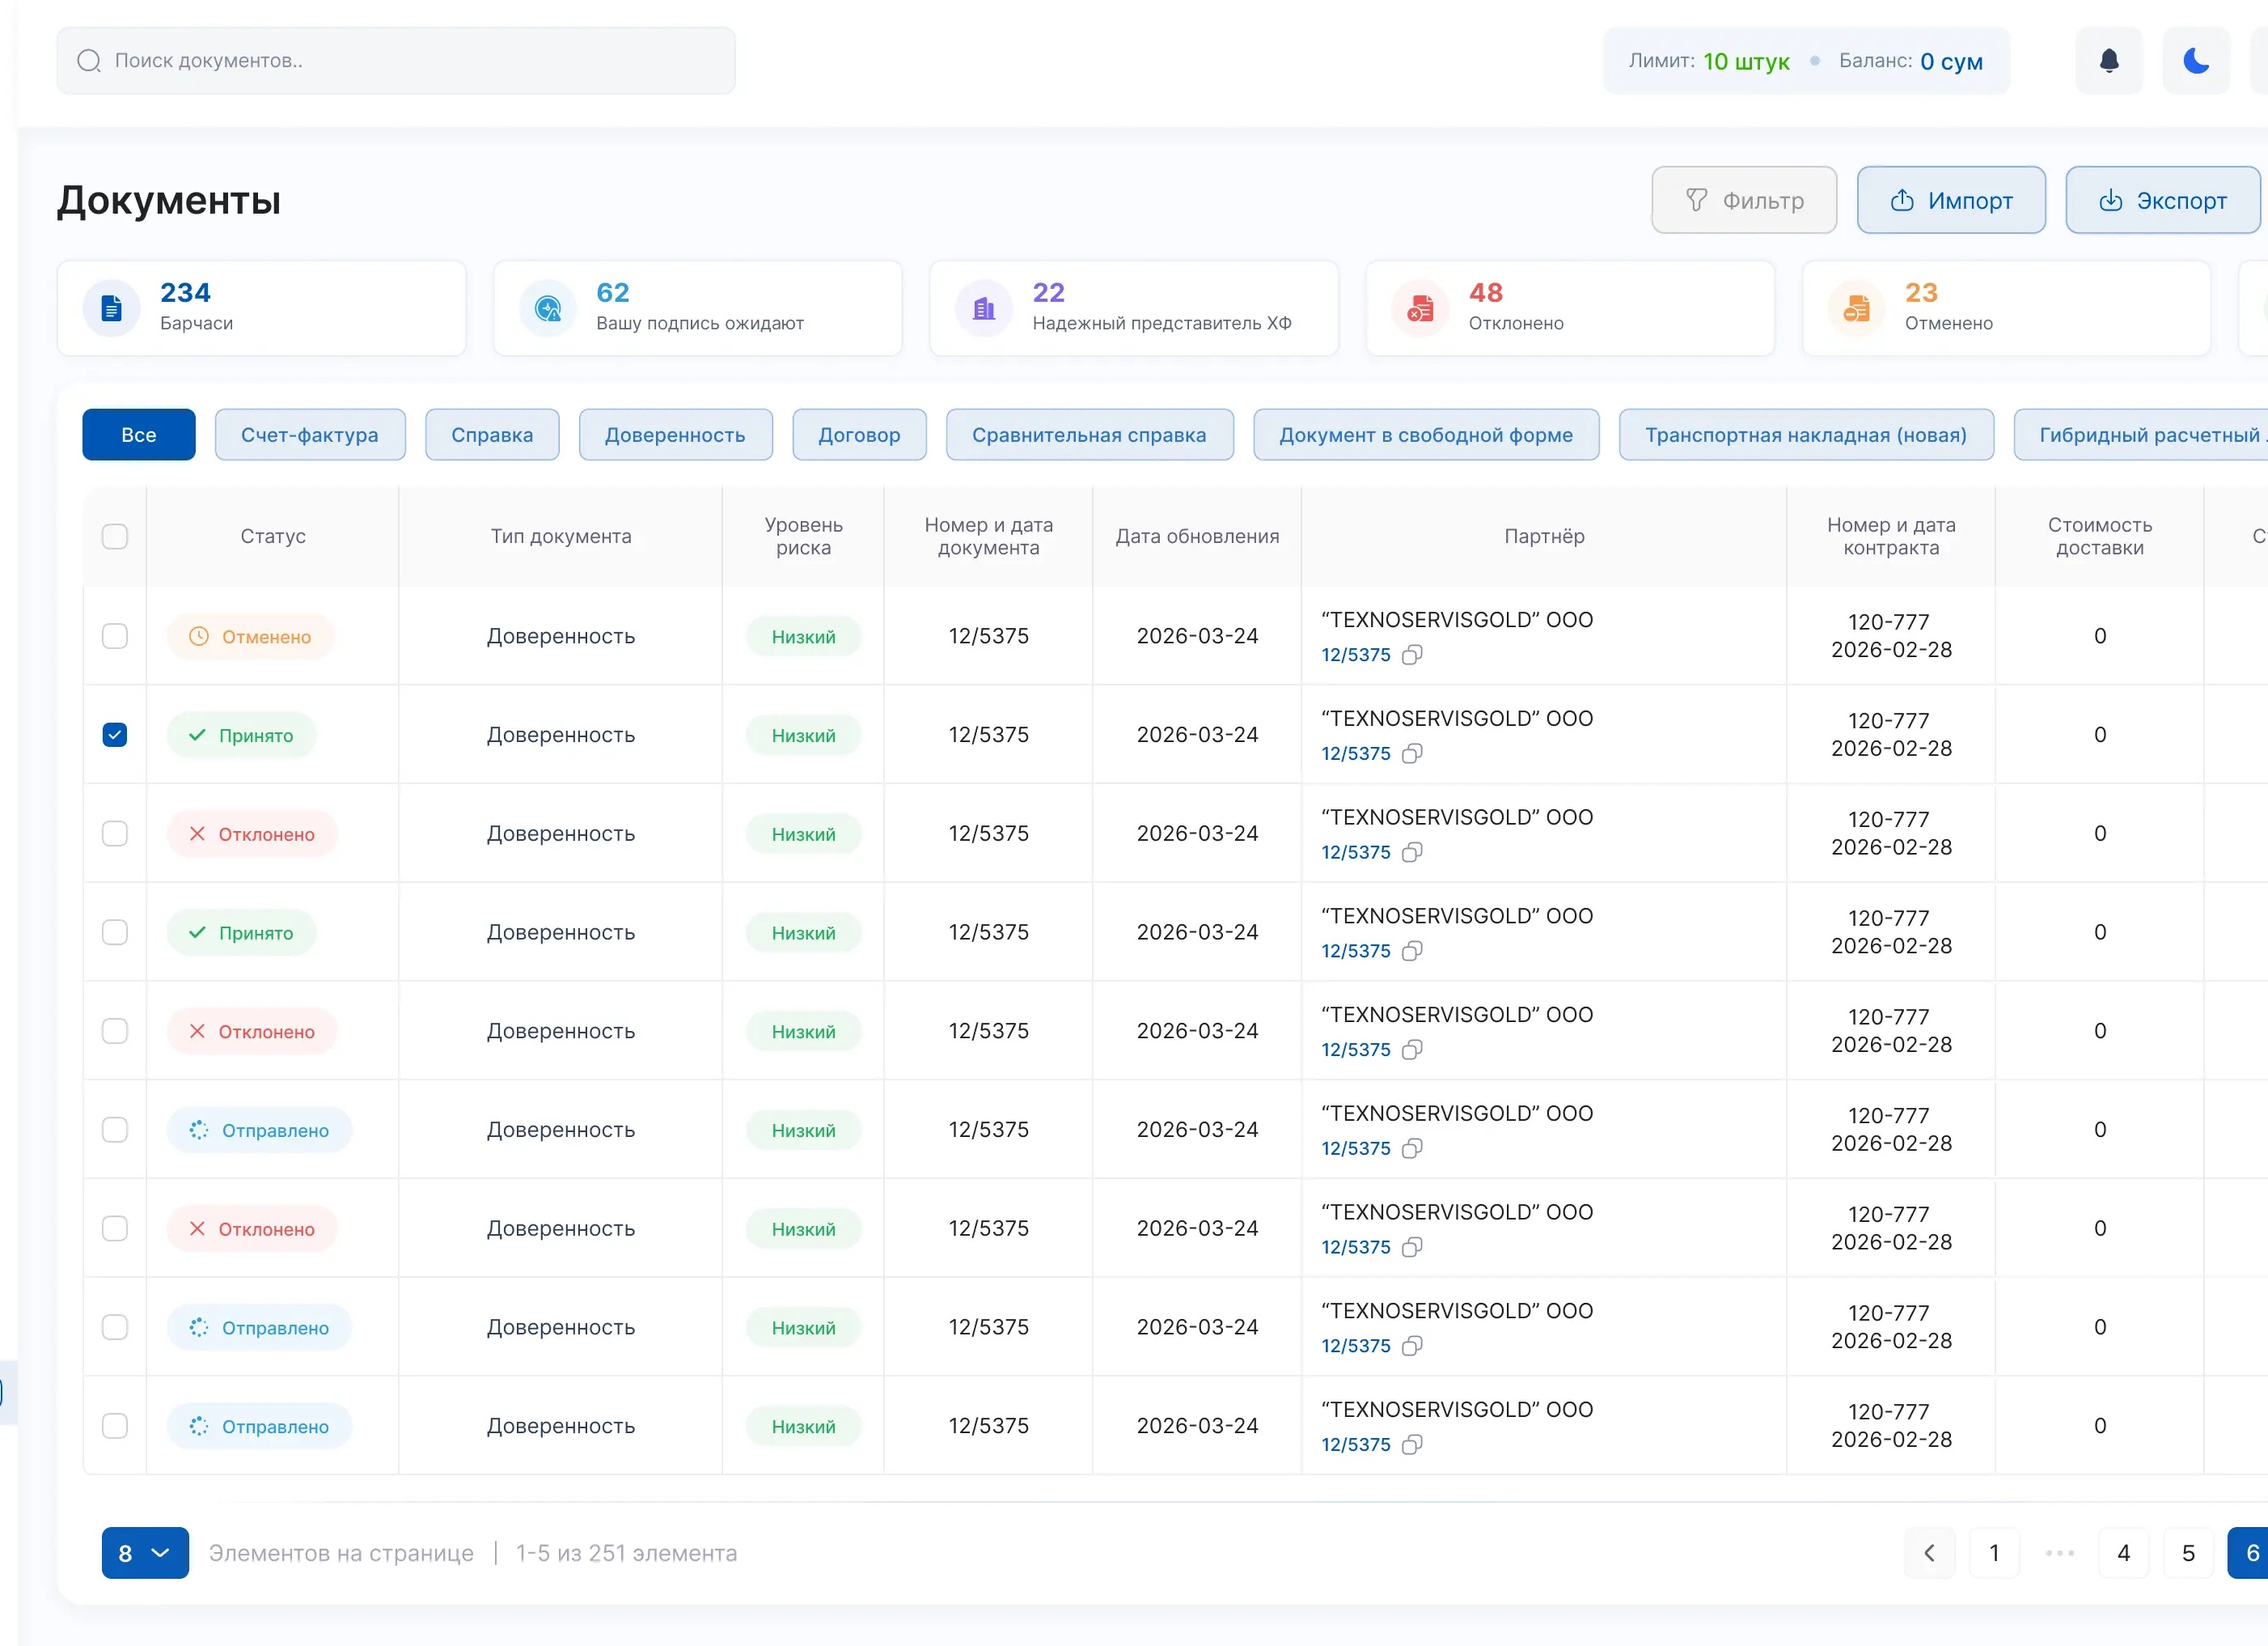Click clock icon in Отменено status badge
2268x1646 pixels.
199,636
